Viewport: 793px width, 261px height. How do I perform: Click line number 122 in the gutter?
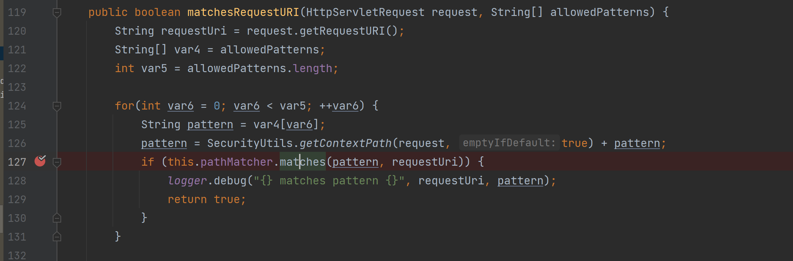(17, 69)
